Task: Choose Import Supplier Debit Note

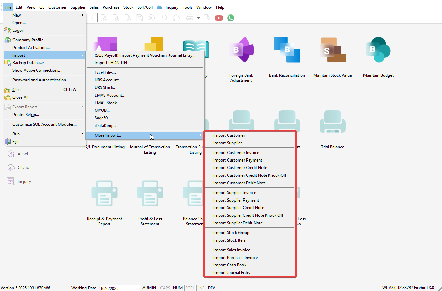Action: tap(250, 223)
